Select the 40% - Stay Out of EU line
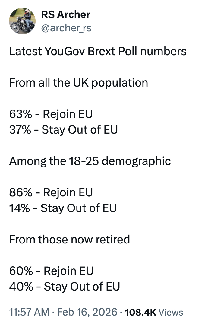205x324 pixels. click(65, 286)
